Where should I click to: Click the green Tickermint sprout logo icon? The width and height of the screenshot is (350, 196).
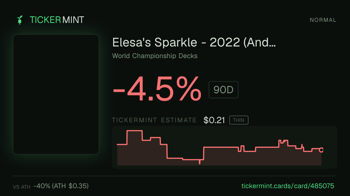[x=20, y=20]
